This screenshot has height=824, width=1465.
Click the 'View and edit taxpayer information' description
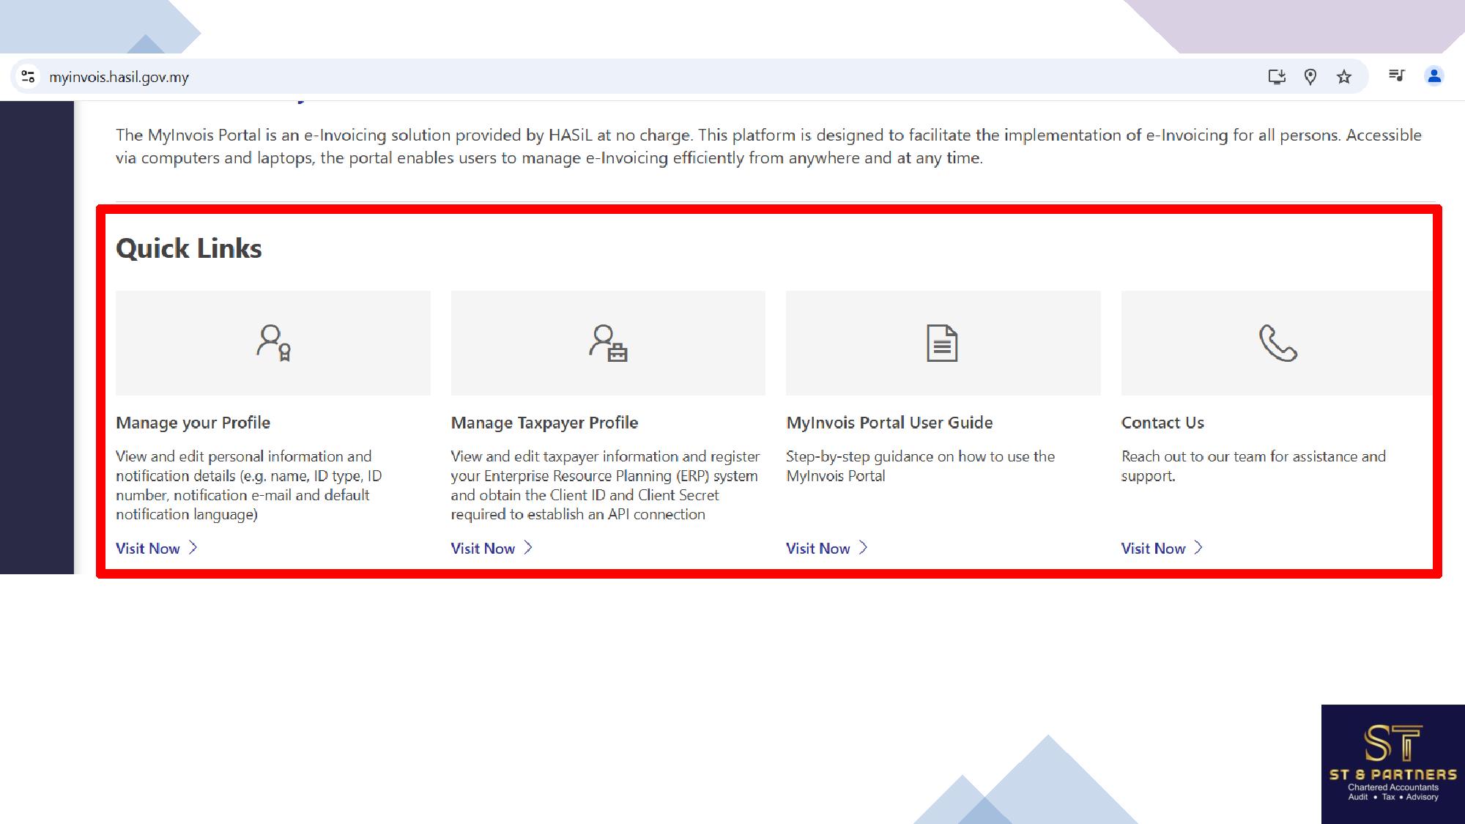click(x=605, y=485)
